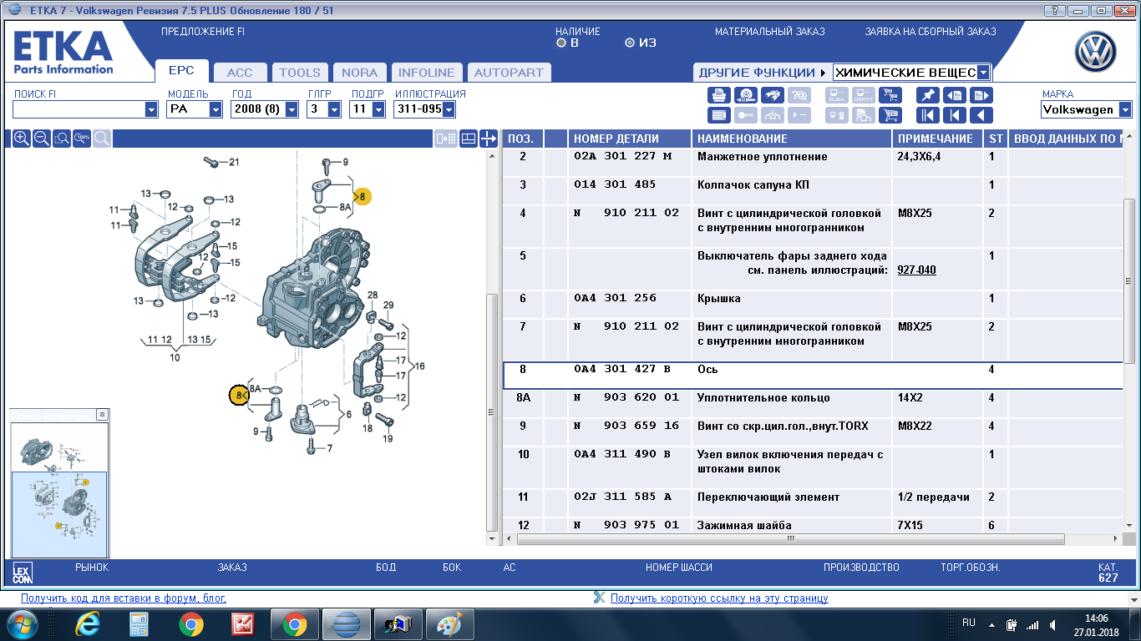Click the parts table horizontal scrollbar
The height and width of the screenshot is (641, 1141).
790,538
